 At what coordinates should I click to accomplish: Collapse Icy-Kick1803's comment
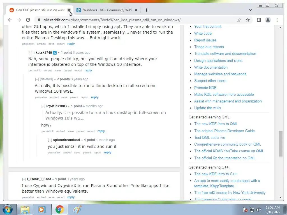pos(43,106)
